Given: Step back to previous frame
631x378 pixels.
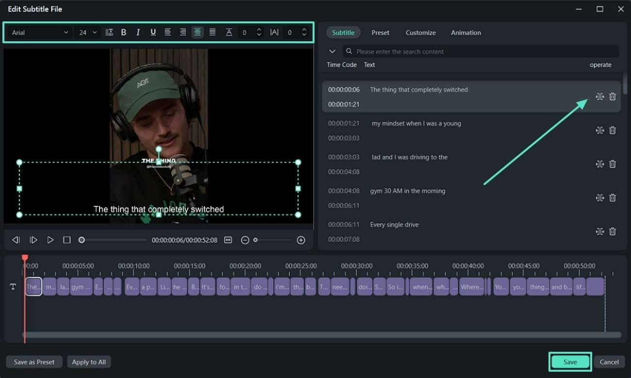Looking at the screenshot, I should coord(16,240).
